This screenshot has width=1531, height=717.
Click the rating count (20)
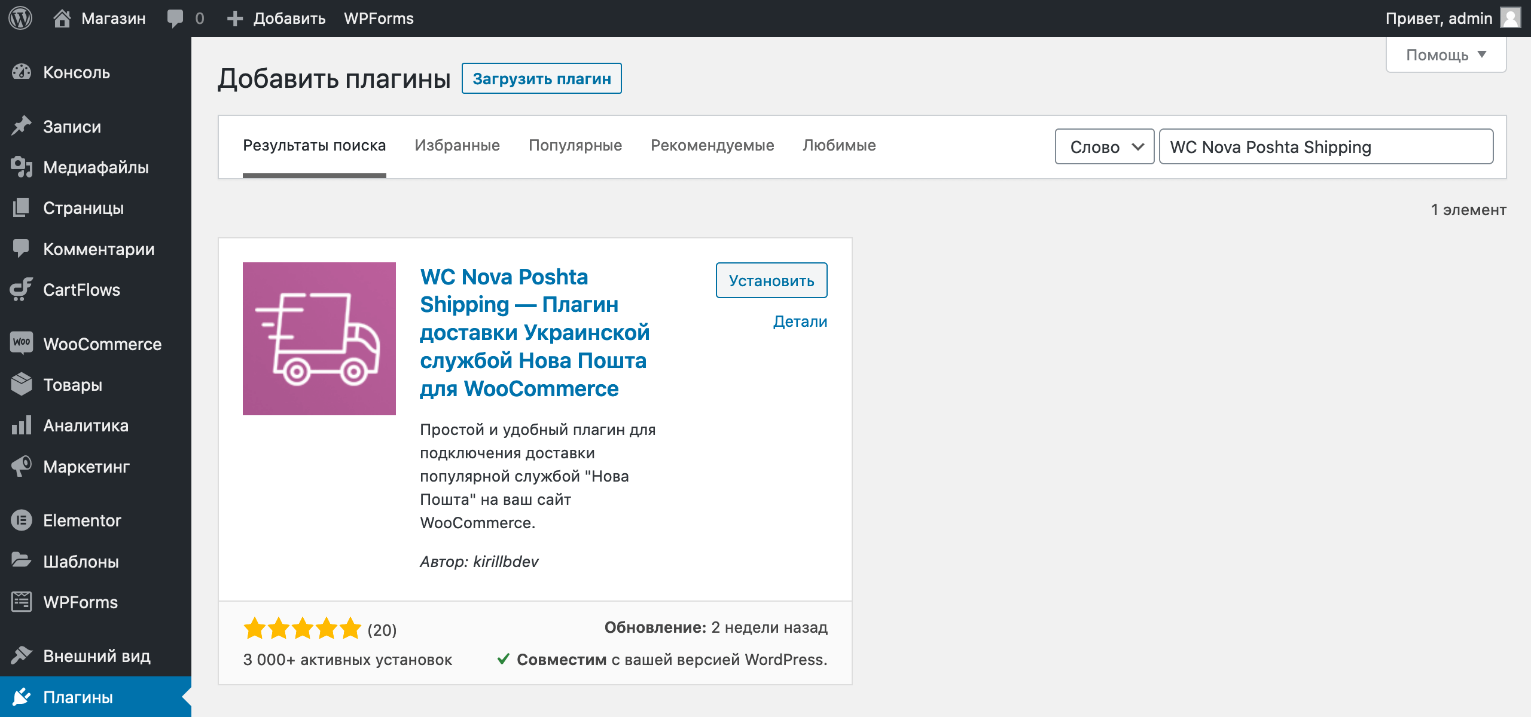(382, 630)
